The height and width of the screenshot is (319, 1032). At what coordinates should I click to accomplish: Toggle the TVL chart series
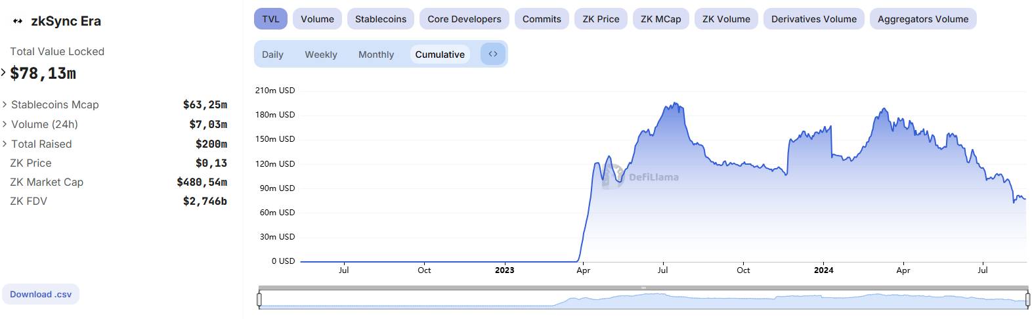(270, 19)
